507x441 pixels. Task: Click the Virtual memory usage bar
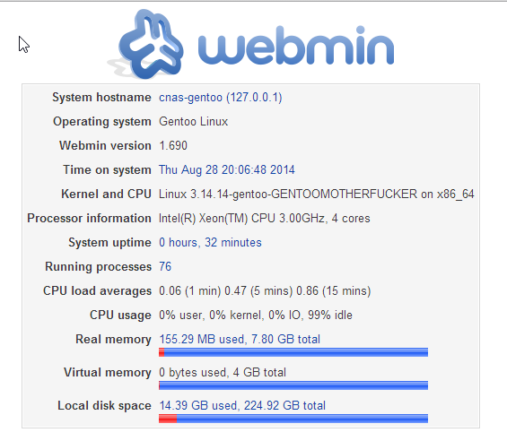coord(293,385)
